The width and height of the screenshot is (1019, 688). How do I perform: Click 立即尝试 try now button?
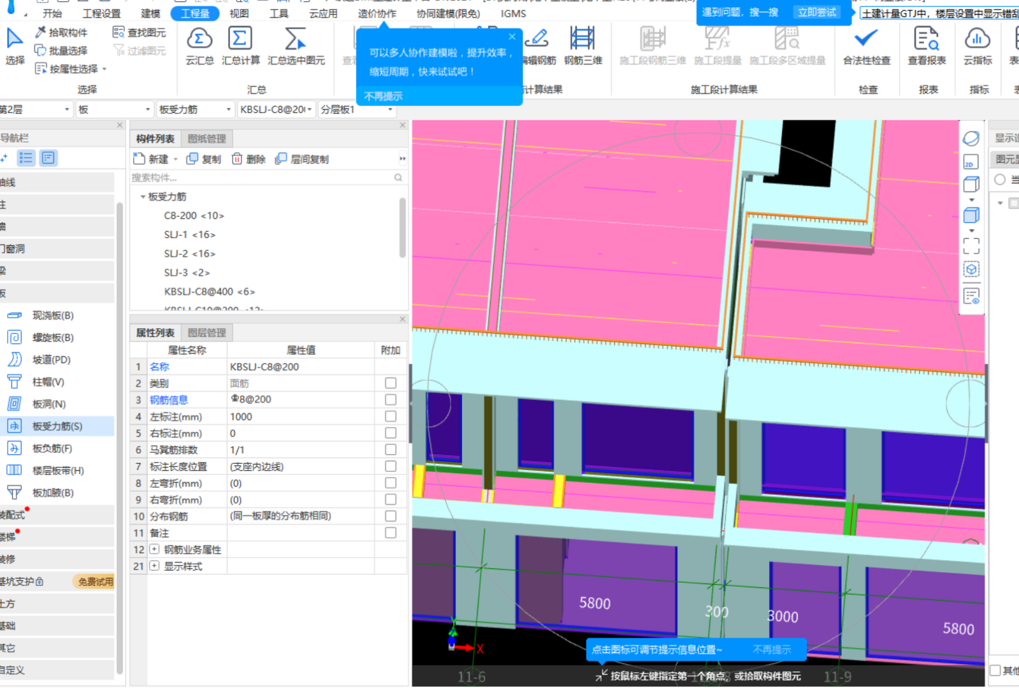click(x=817, y=12)
